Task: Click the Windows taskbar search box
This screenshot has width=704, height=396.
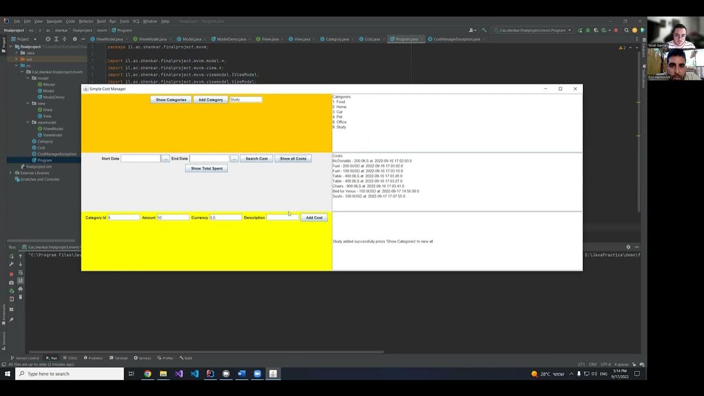Action: point(69,373)
